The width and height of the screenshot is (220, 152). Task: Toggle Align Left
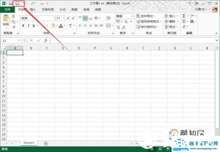pyautogui.click(x=80, y=26)
